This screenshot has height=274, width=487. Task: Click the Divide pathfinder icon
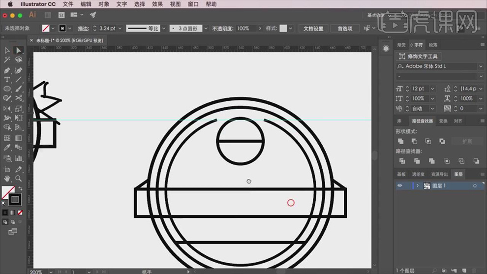point(402,161)
